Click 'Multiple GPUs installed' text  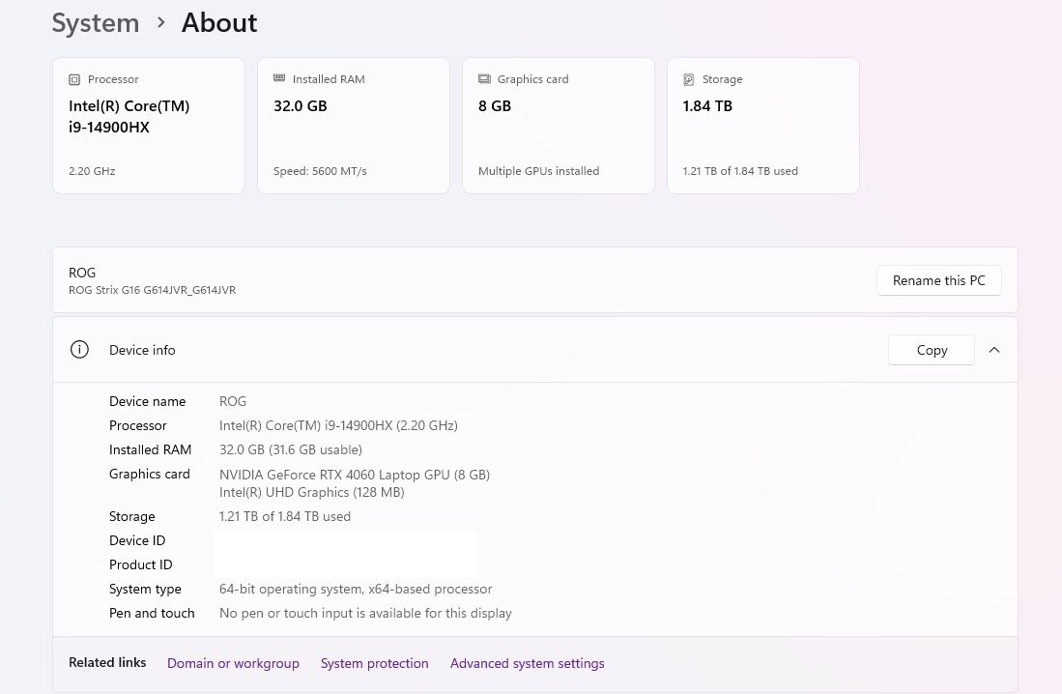[x=538, y=171]
